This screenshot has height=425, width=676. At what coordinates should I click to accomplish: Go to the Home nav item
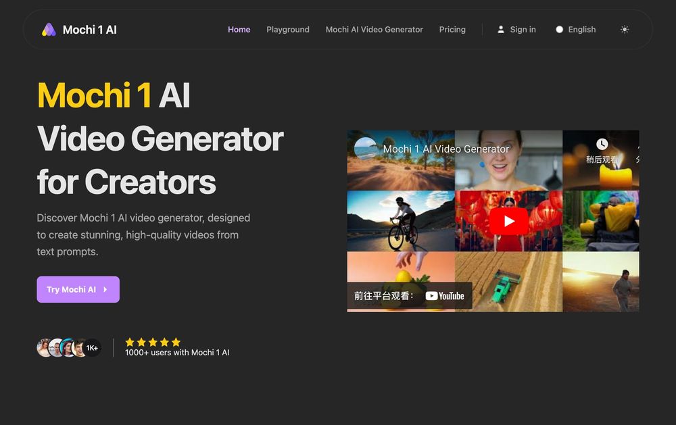click(239, 30)
